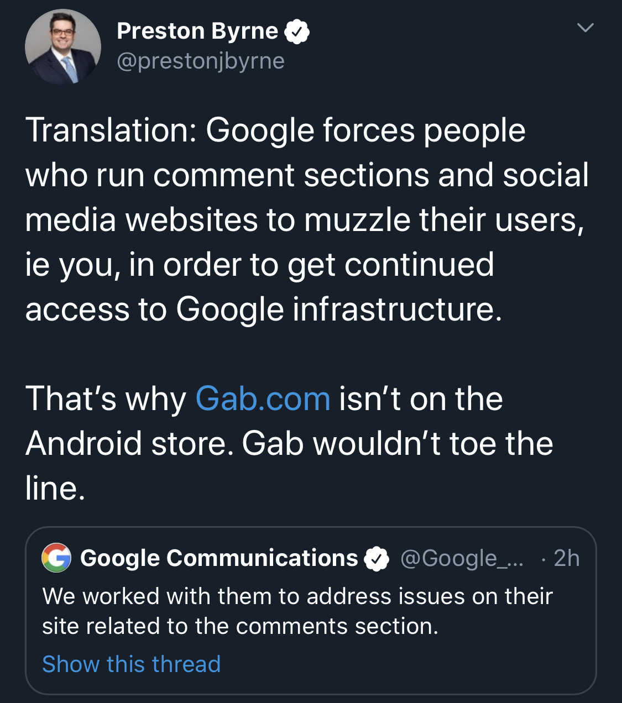Image resolution: width=622 pixels, height=703 pixels.
Task: Select the Google Communications account name
Action: [x=219, y=558]
